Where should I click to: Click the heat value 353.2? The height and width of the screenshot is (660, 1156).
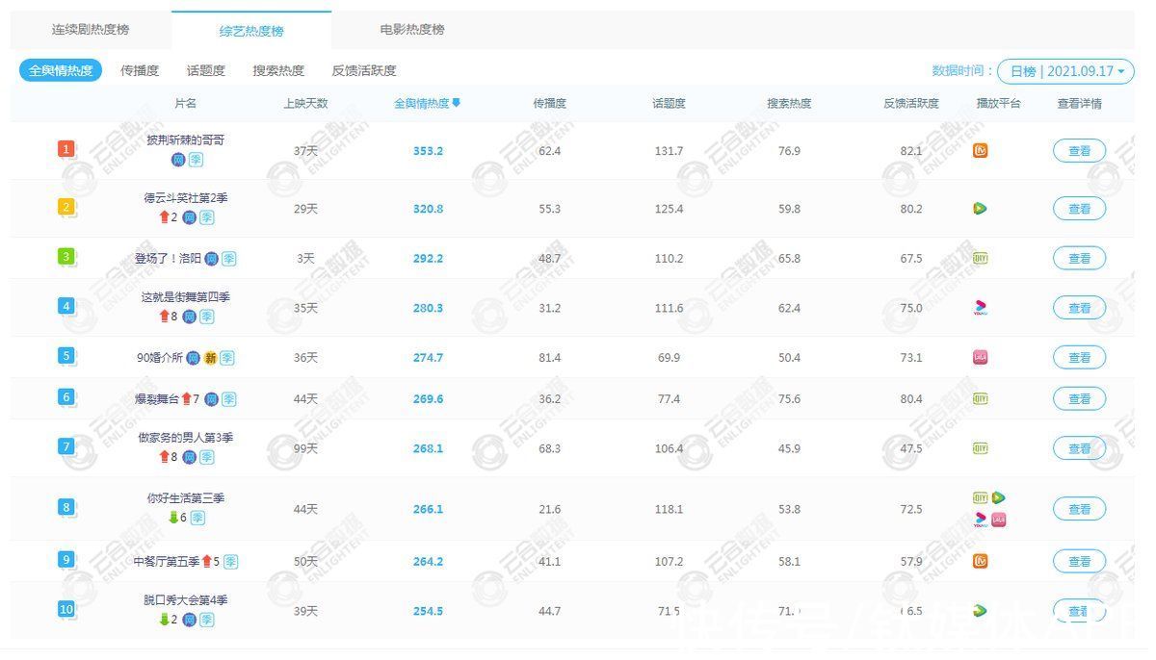(x=428, y=151)
